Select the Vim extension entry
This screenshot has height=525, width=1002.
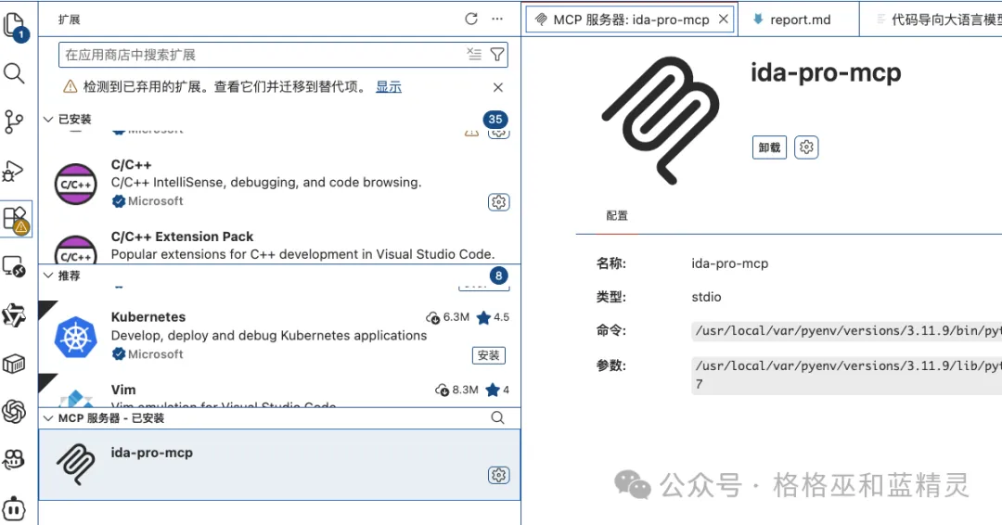(280, 391)
